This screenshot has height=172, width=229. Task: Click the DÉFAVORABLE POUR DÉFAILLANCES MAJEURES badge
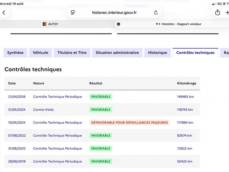[x=129, y=123]
